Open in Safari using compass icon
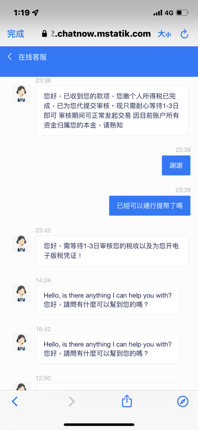 coord(183,402)
